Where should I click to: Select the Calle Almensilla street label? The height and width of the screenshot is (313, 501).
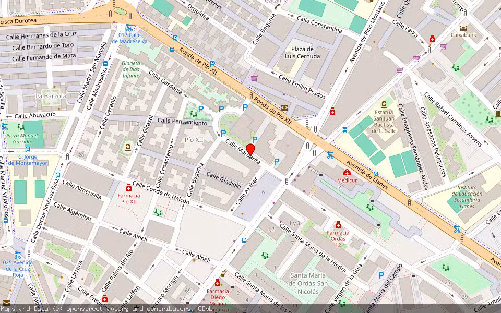tap(82, 189)
